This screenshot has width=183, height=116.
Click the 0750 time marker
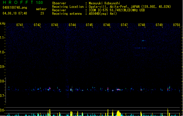coord(177,25)
